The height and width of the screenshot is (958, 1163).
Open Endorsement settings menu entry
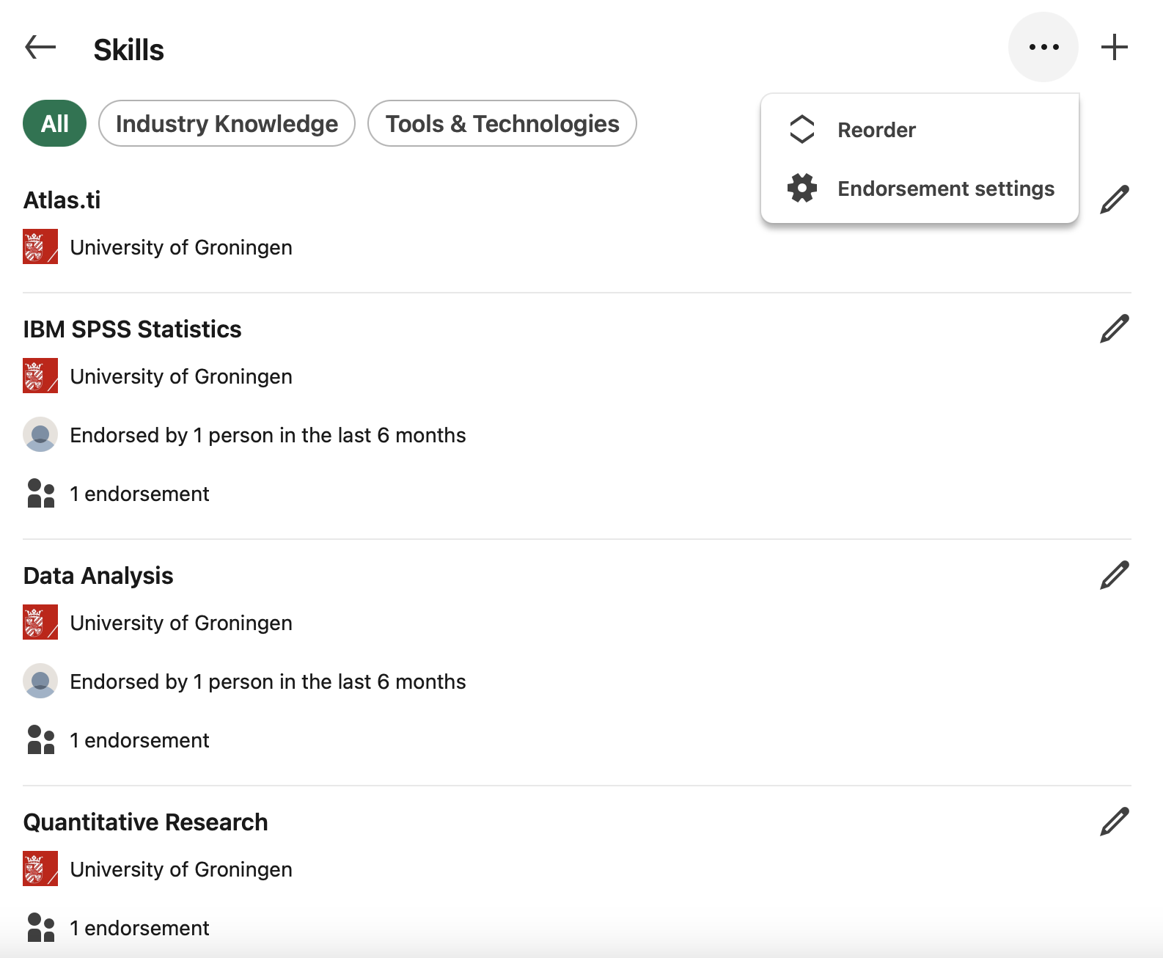[x=920, y=189]
